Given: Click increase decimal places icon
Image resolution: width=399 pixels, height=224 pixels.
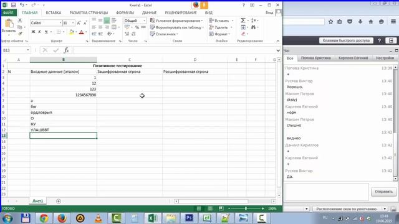Looking at the screenshot, I should click(127, 34).
